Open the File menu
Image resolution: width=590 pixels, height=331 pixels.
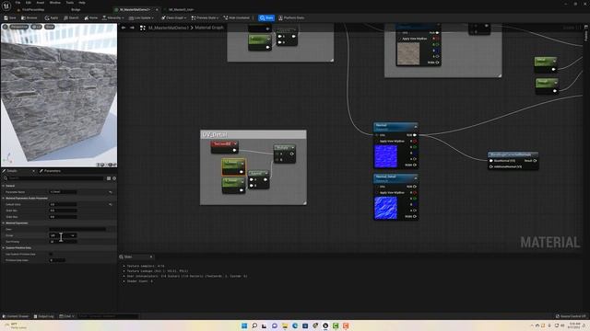pos(18,3)
